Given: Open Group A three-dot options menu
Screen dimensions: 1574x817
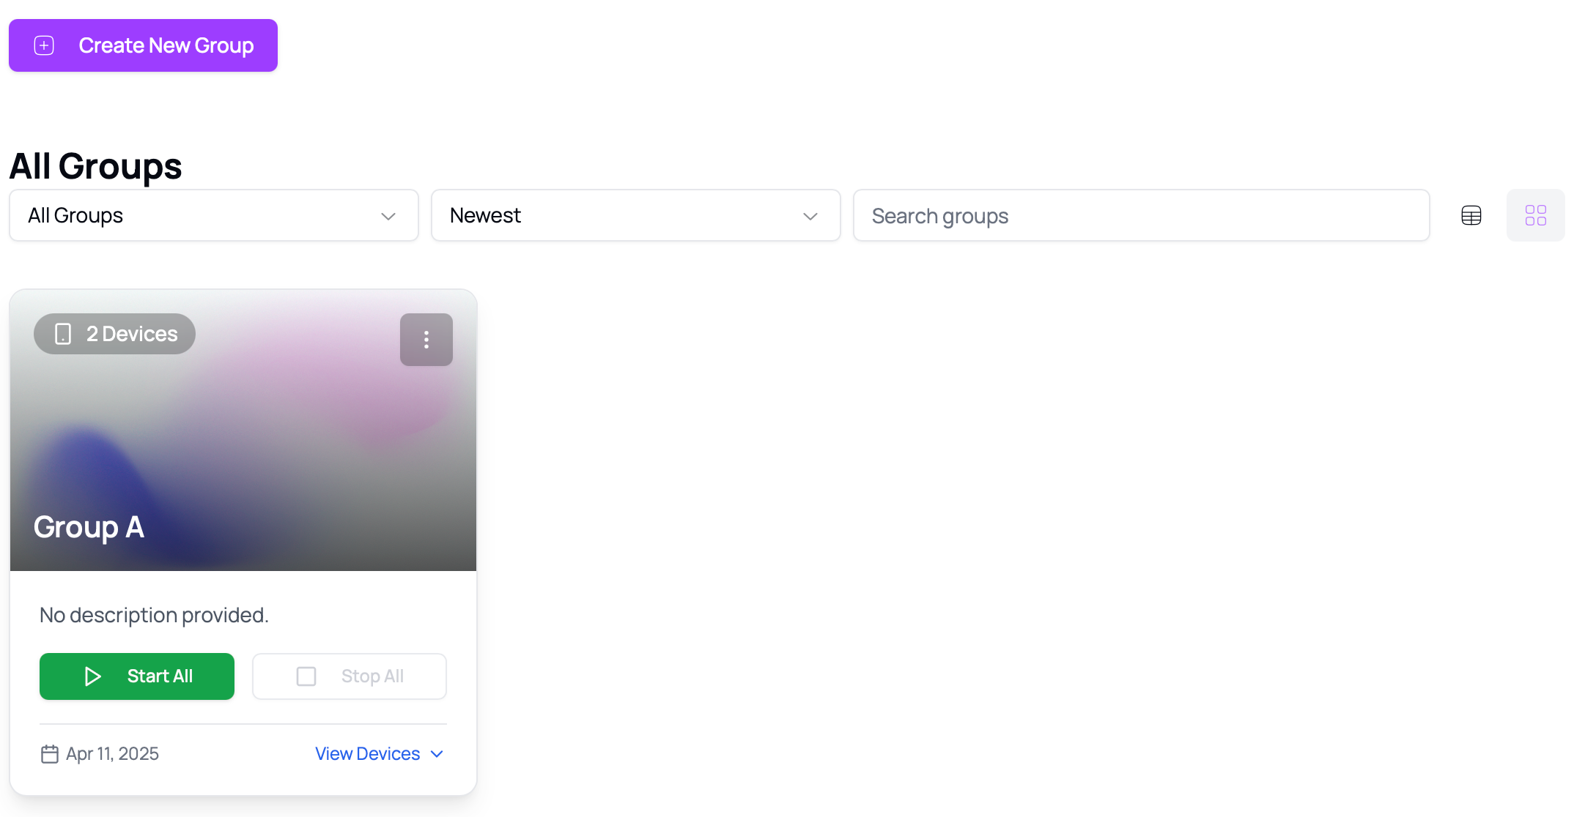Looking at the screenshot, I should (426, 340).
